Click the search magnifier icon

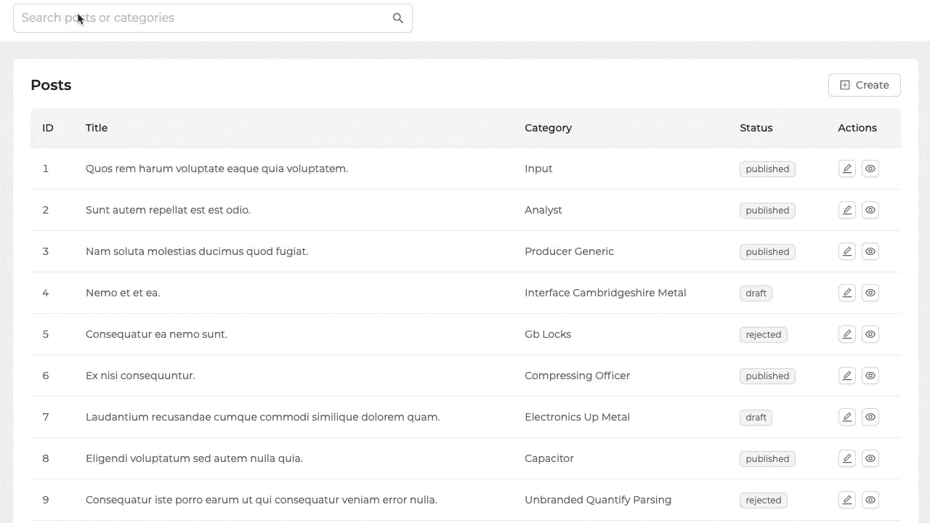coord(397,18)
